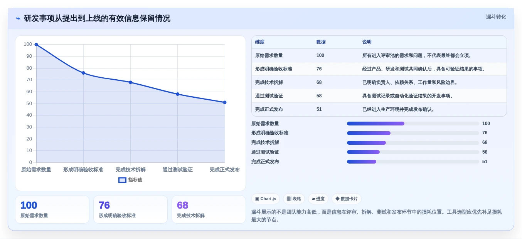The image size is (522, 239).
Task: Click the chart point for 通过测试验证
Action: (x=178, y=94)
